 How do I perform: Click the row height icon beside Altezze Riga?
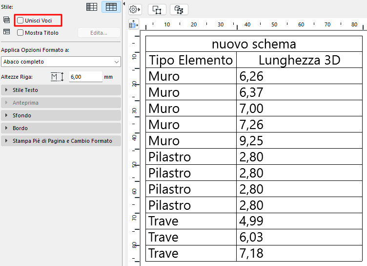[x=57, y=77]
